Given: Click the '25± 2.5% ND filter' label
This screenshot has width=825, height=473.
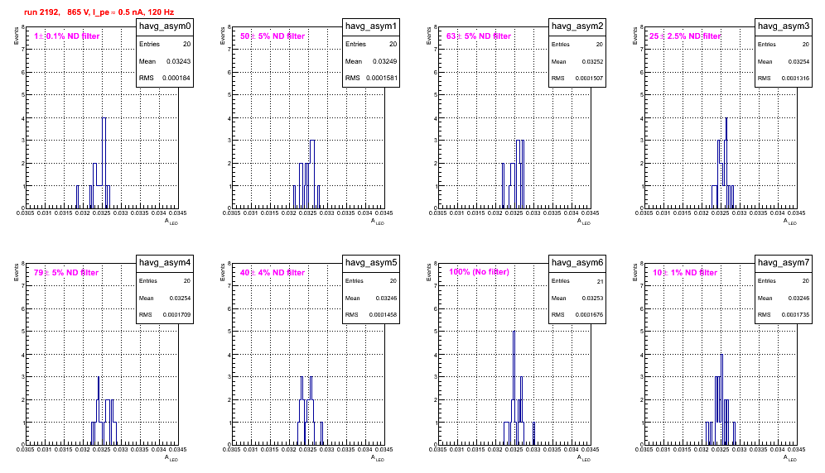Looking at the screenshot, I should (685, 36).
